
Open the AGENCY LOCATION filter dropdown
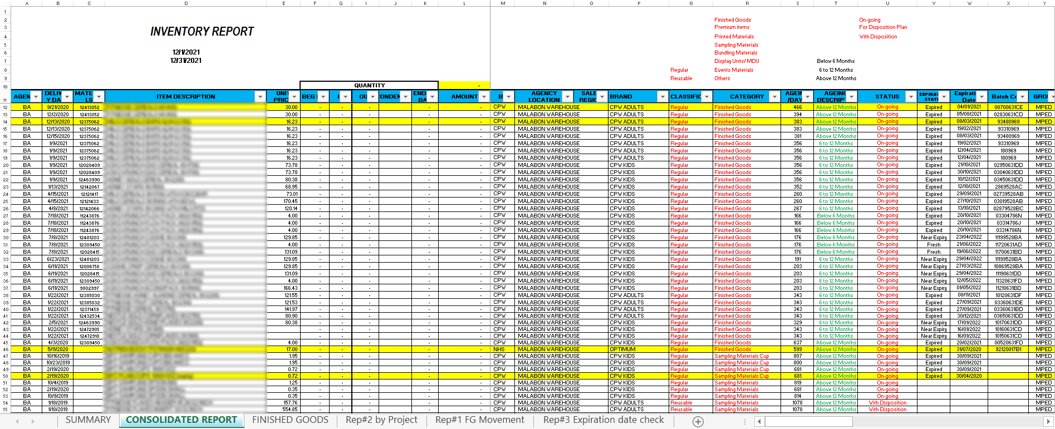(567, 97)
